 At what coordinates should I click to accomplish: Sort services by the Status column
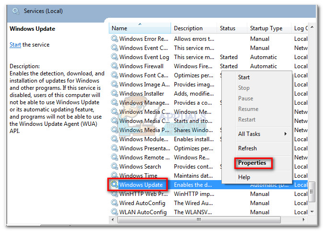tap(232, 28)
